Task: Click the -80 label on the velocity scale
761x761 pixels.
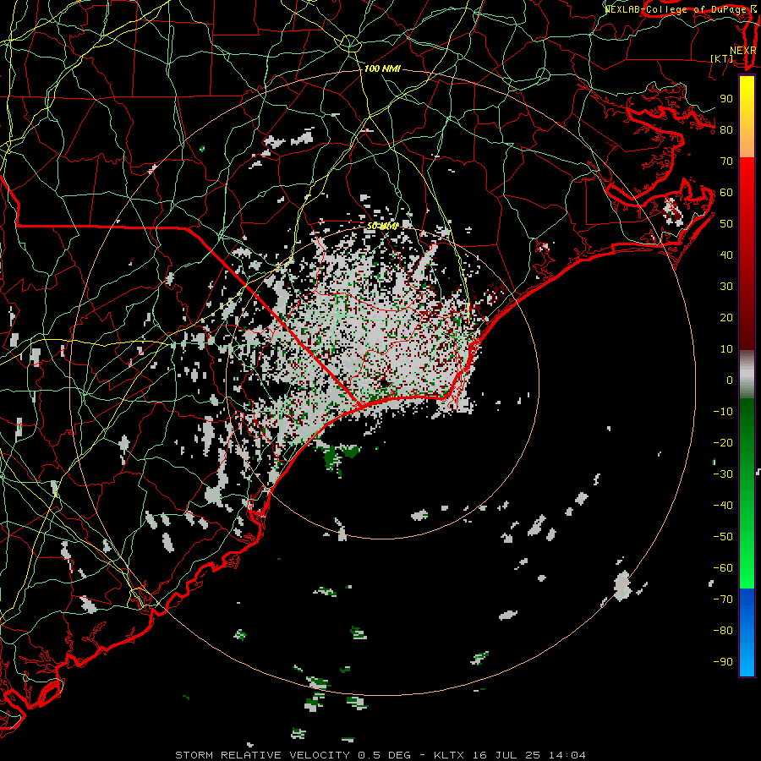Action: click(x=723, y=631)
